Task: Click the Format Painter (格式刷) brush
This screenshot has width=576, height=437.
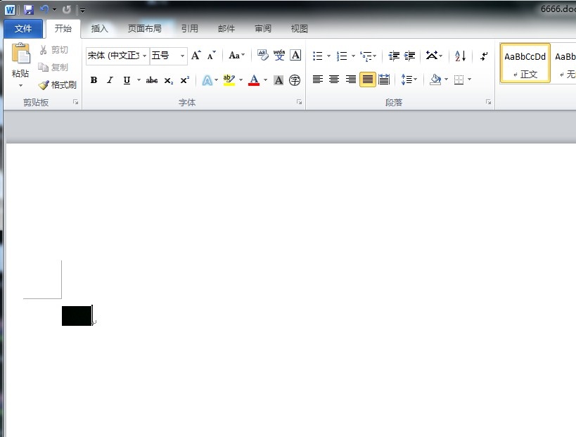Action: tap(58, 84)
